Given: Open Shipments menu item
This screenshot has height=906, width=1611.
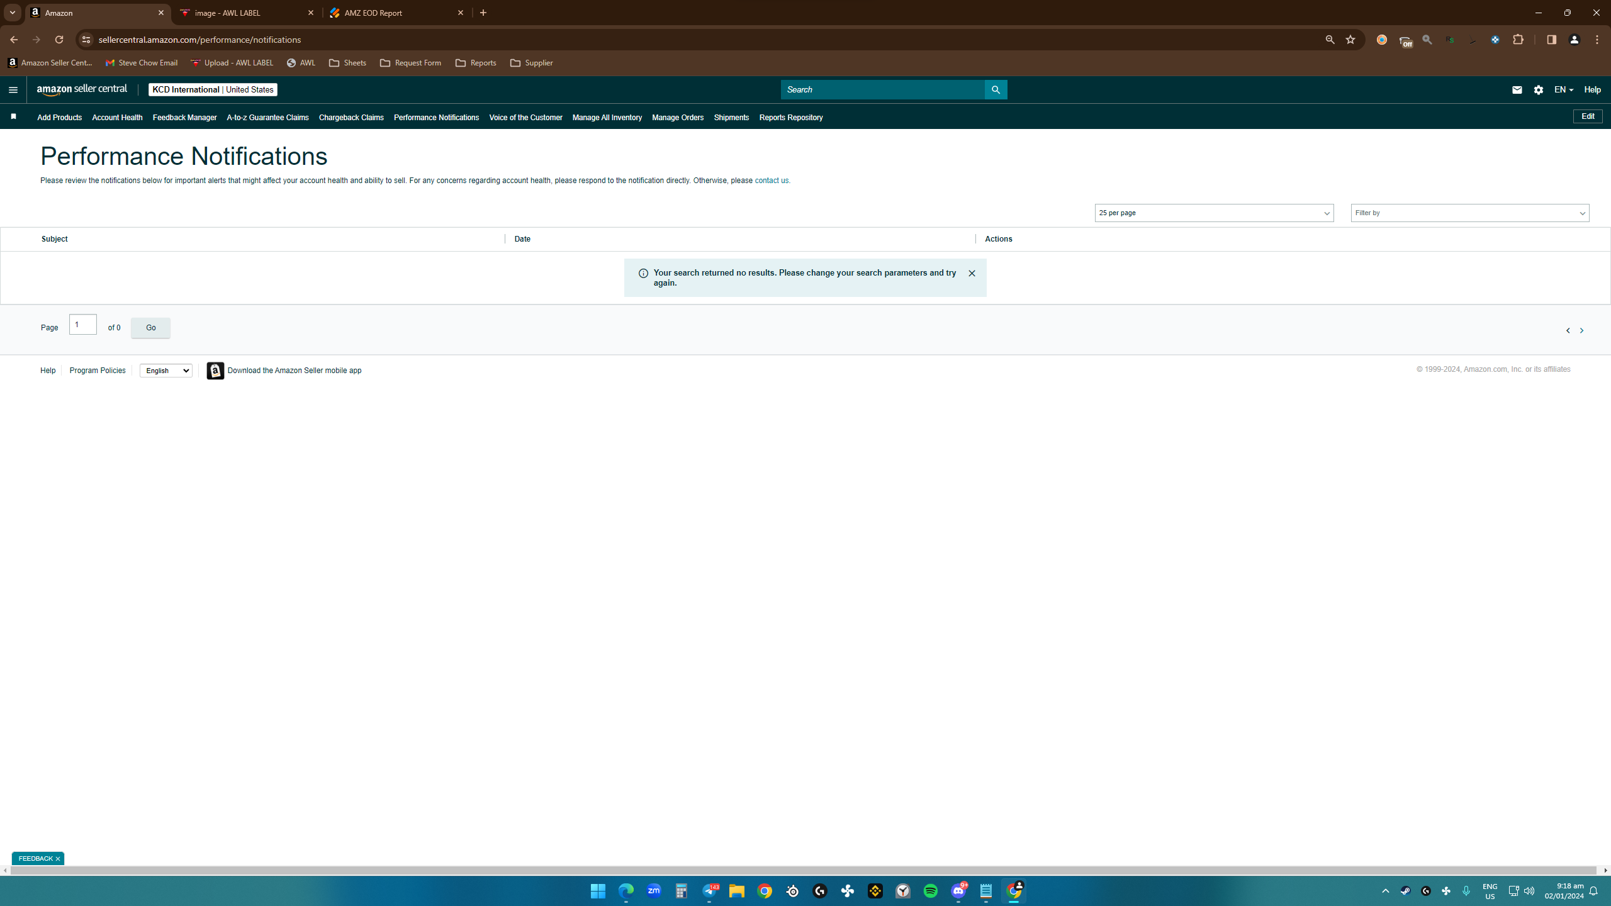Looking at the screenshot, I should (731, 118).
